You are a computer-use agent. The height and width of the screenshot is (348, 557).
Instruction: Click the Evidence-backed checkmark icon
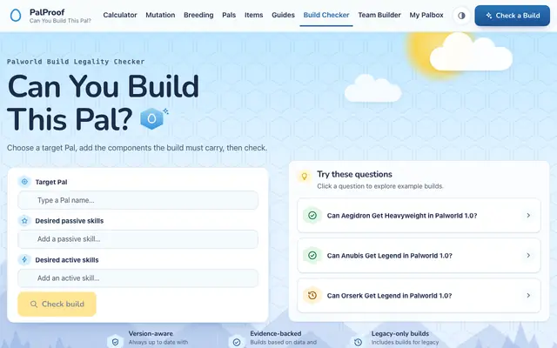[x=237, y=342]
